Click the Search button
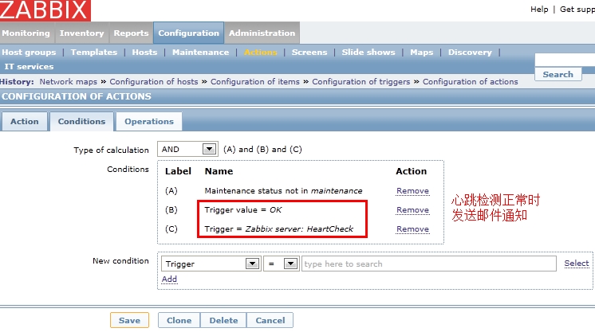 tap(558, 74)
